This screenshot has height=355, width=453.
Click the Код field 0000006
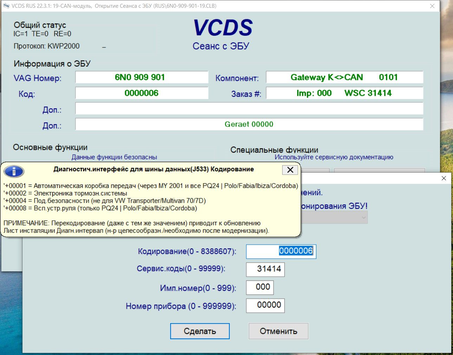click(142, 93)
